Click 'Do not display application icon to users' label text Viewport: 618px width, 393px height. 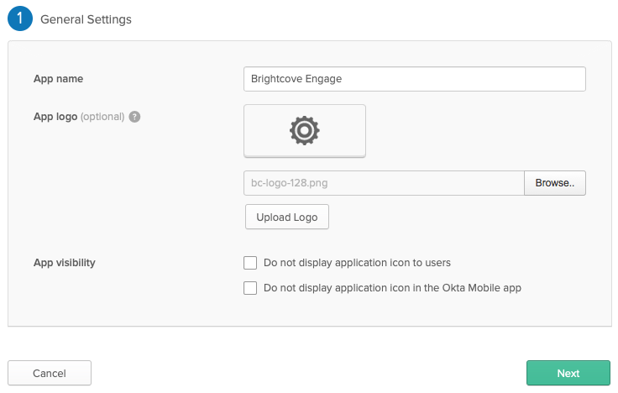click(x=357, y=263)
